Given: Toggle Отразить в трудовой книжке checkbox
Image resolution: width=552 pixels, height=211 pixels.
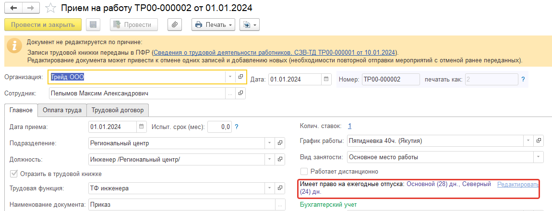Looking at the screenshot, I should [x=14, y=174].
